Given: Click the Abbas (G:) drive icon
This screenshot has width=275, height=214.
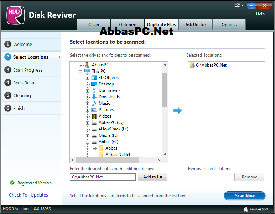Looking at the screenshot, I should pyautogui.click(x=94, y=142).
